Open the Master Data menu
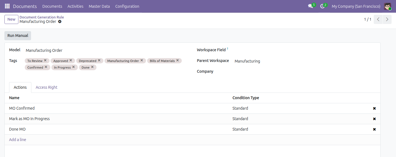 (99, 6)
